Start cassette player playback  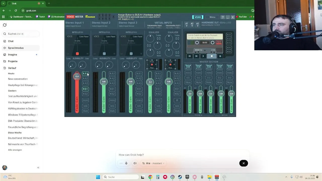click(x=203, y=56)
